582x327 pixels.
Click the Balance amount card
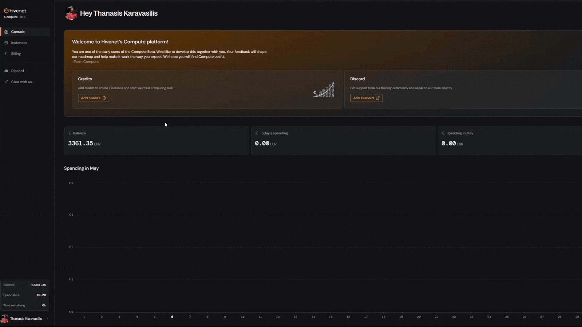coord(156,141)
